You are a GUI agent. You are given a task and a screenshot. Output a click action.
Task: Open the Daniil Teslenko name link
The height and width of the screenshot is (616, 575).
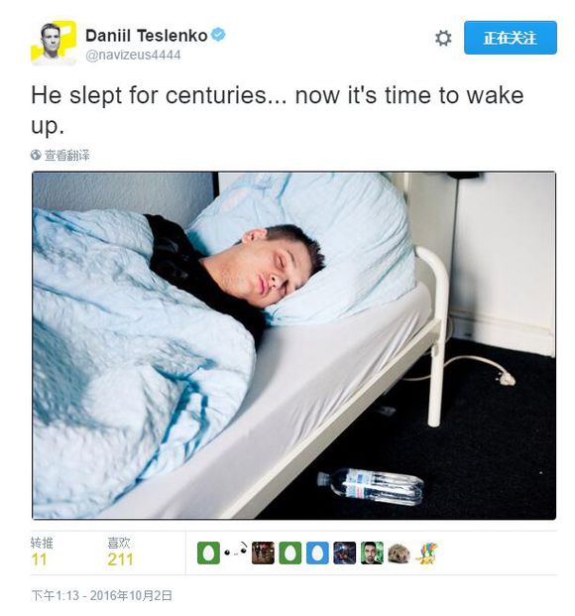pyautogui.click(x=147, y=36)
